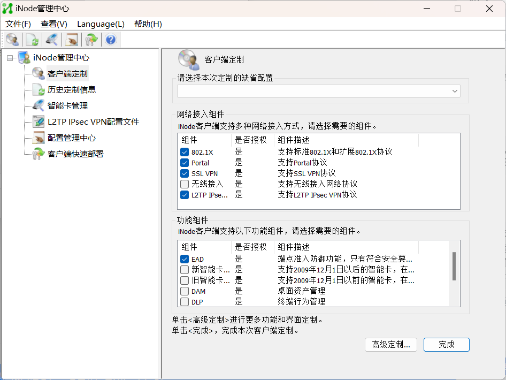Click the iNode app logo in title bar
Viewport: 506px width, 380px height.
pos(7,9)
